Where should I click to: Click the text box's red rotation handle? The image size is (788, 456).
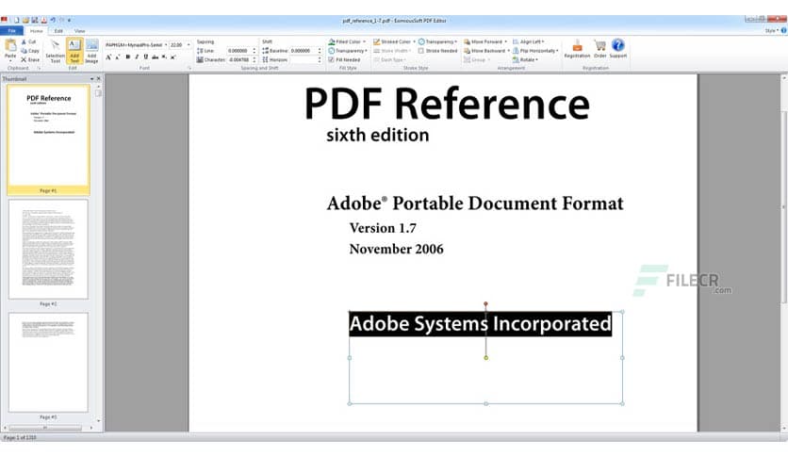pos(485,303)
